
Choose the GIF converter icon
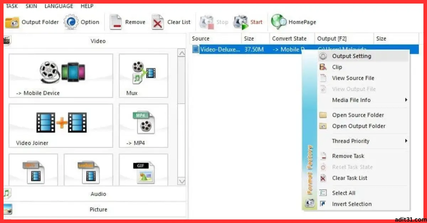click(x=143, y=170)
